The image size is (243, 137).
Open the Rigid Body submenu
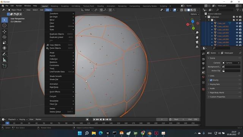tap(60, 87)
